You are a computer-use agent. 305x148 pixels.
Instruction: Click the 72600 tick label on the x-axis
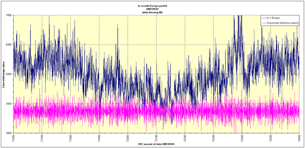pos(299,138)
